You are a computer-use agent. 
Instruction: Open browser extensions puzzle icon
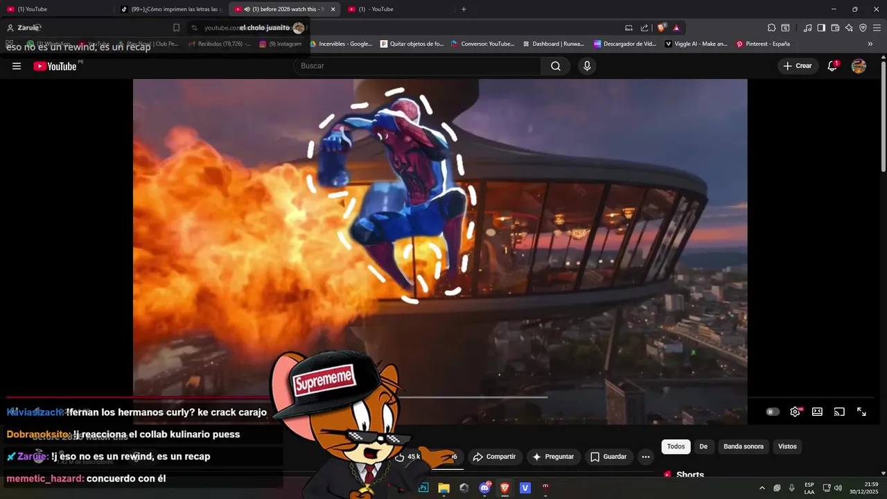tap(771, 28)
